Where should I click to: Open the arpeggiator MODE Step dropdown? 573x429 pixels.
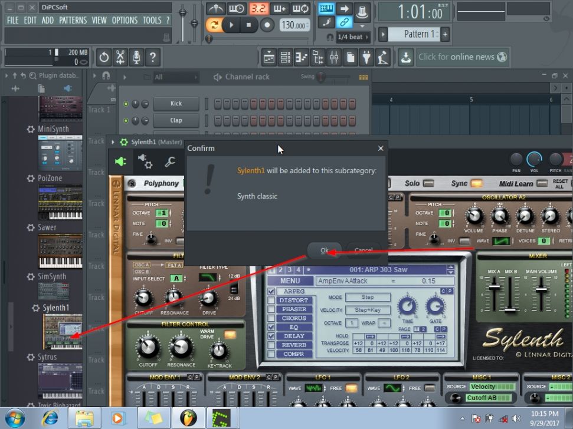(x=368, y=298)
